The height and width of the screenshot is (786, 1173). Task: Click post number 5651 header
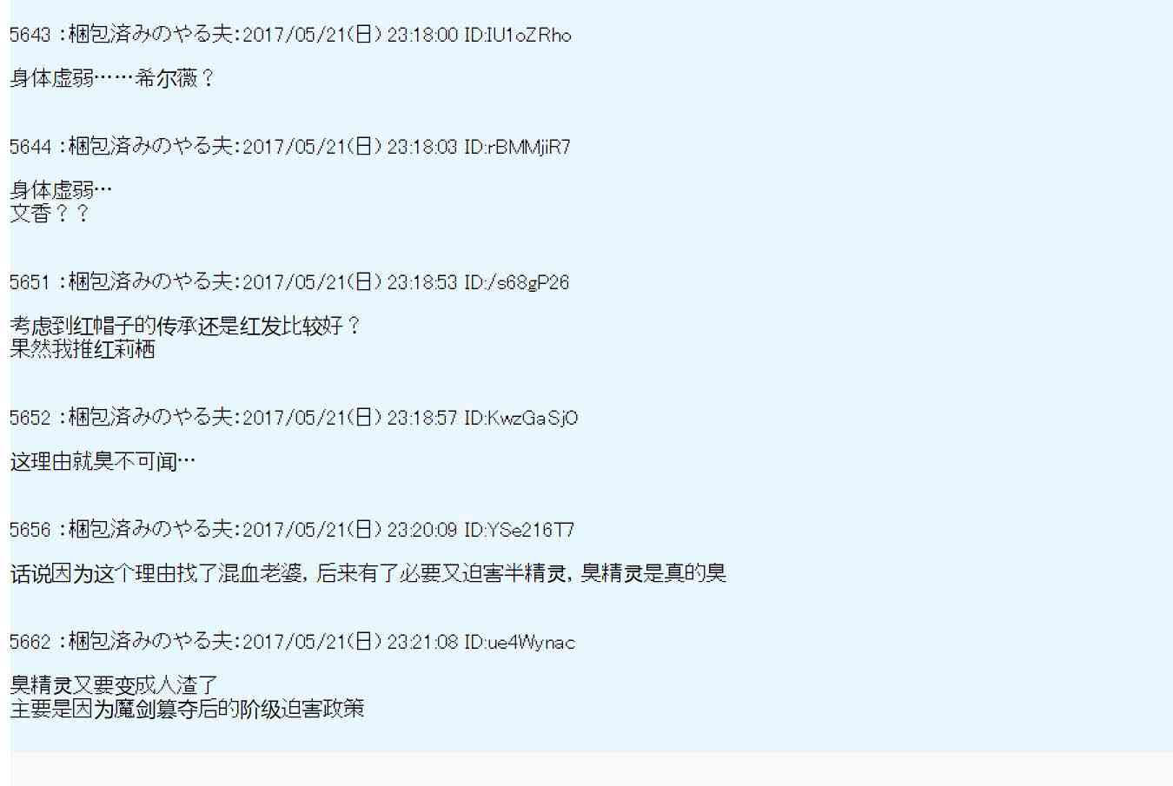289,282
